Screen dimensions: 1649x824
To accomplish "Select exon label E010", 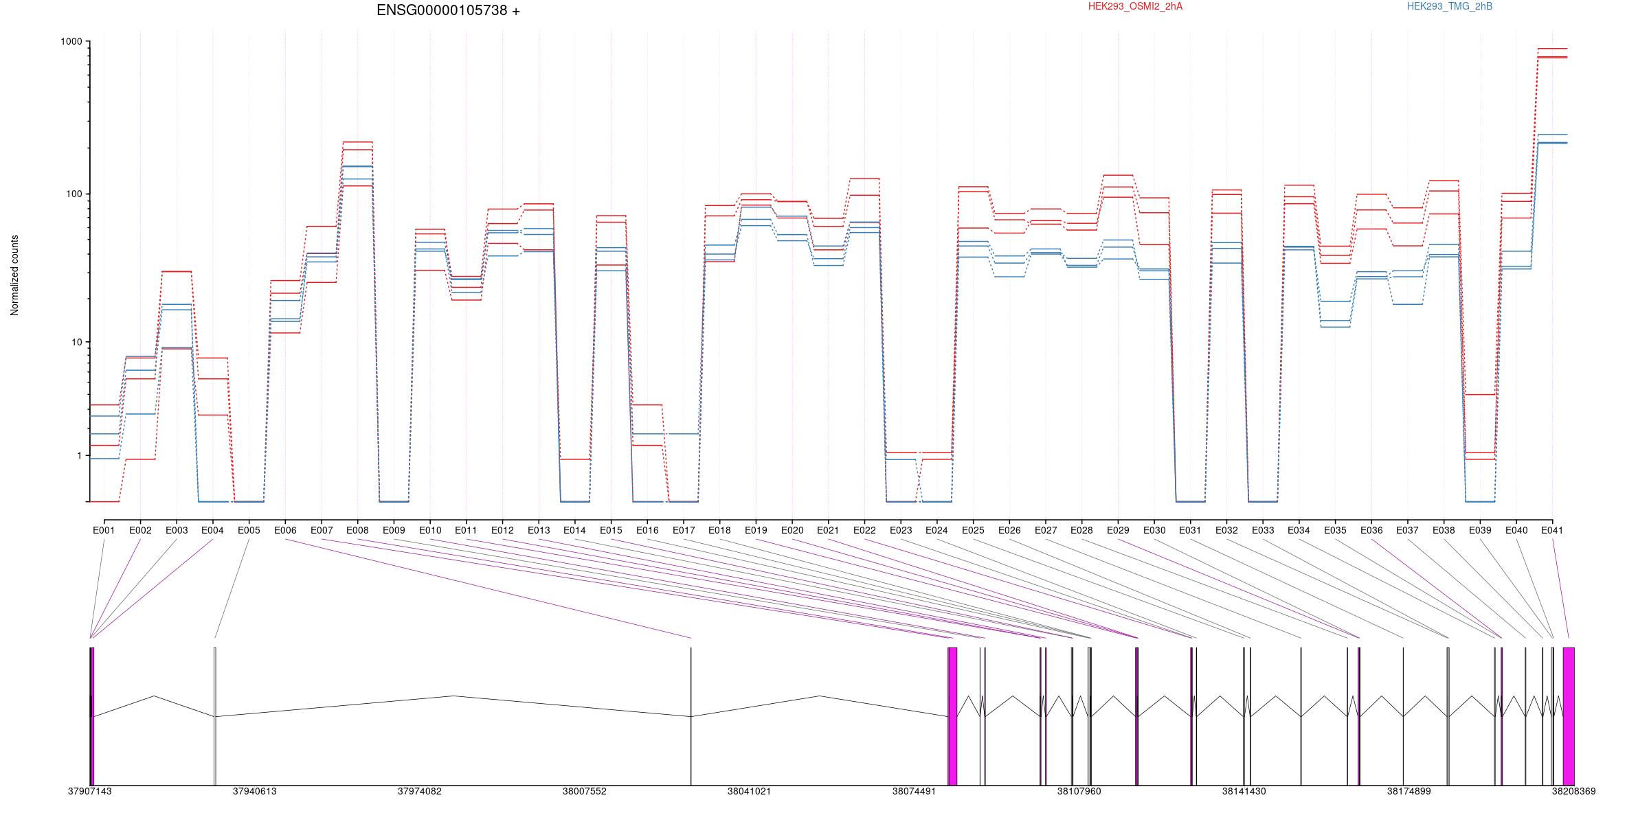I will [430, 530].
